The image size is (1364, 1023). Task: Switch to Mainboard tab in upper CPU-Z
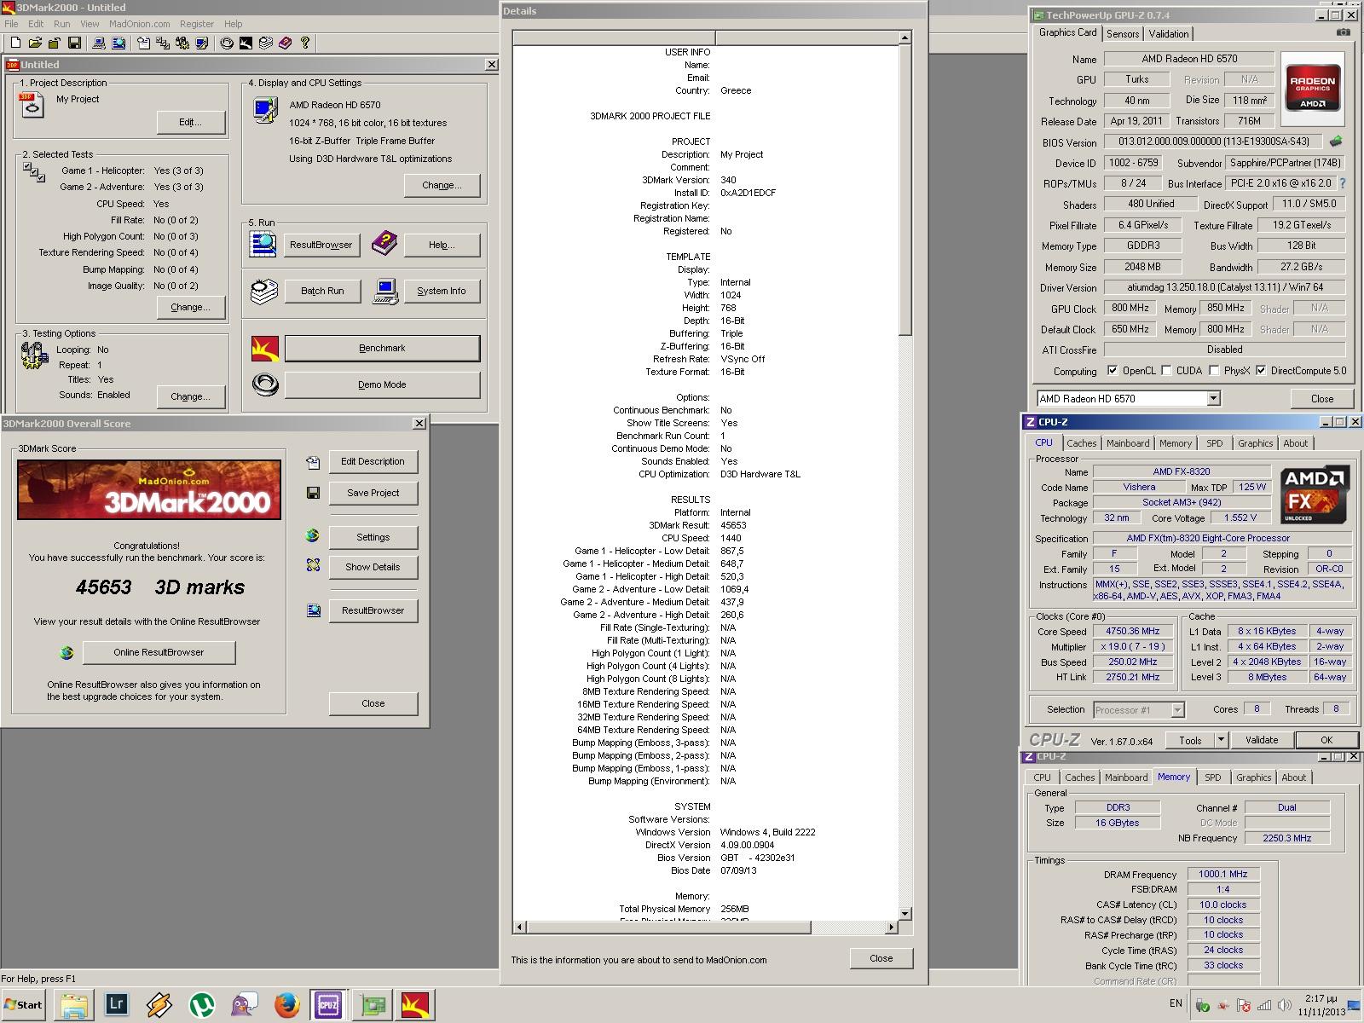click(1128, 443)
